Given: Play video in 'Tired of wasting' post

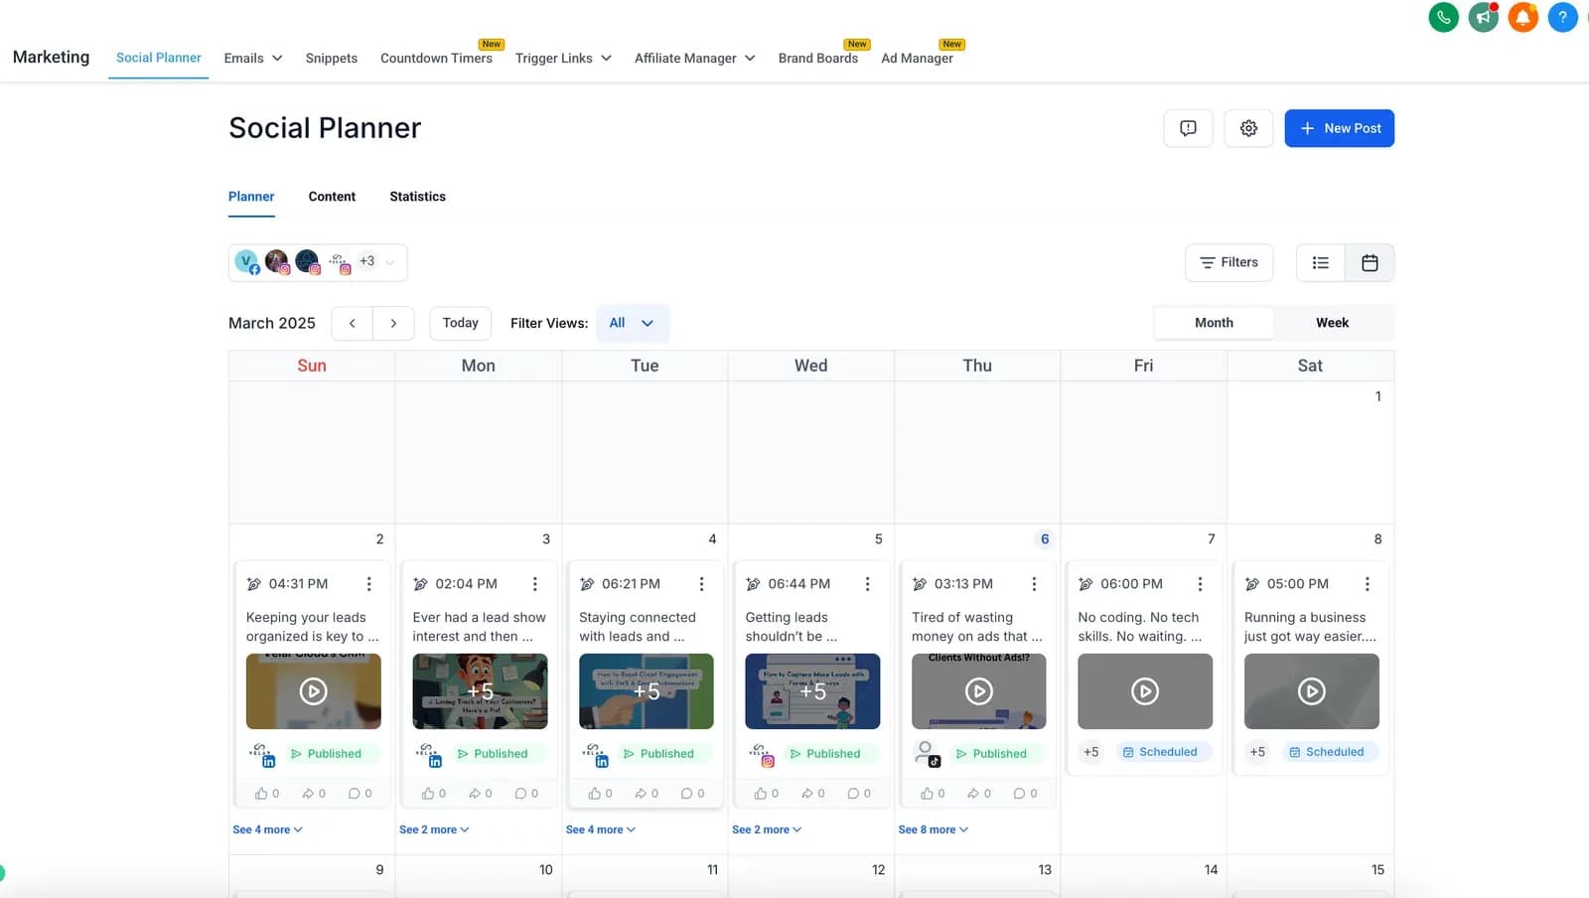Looking at the screenshot, I should pos(979,691).
